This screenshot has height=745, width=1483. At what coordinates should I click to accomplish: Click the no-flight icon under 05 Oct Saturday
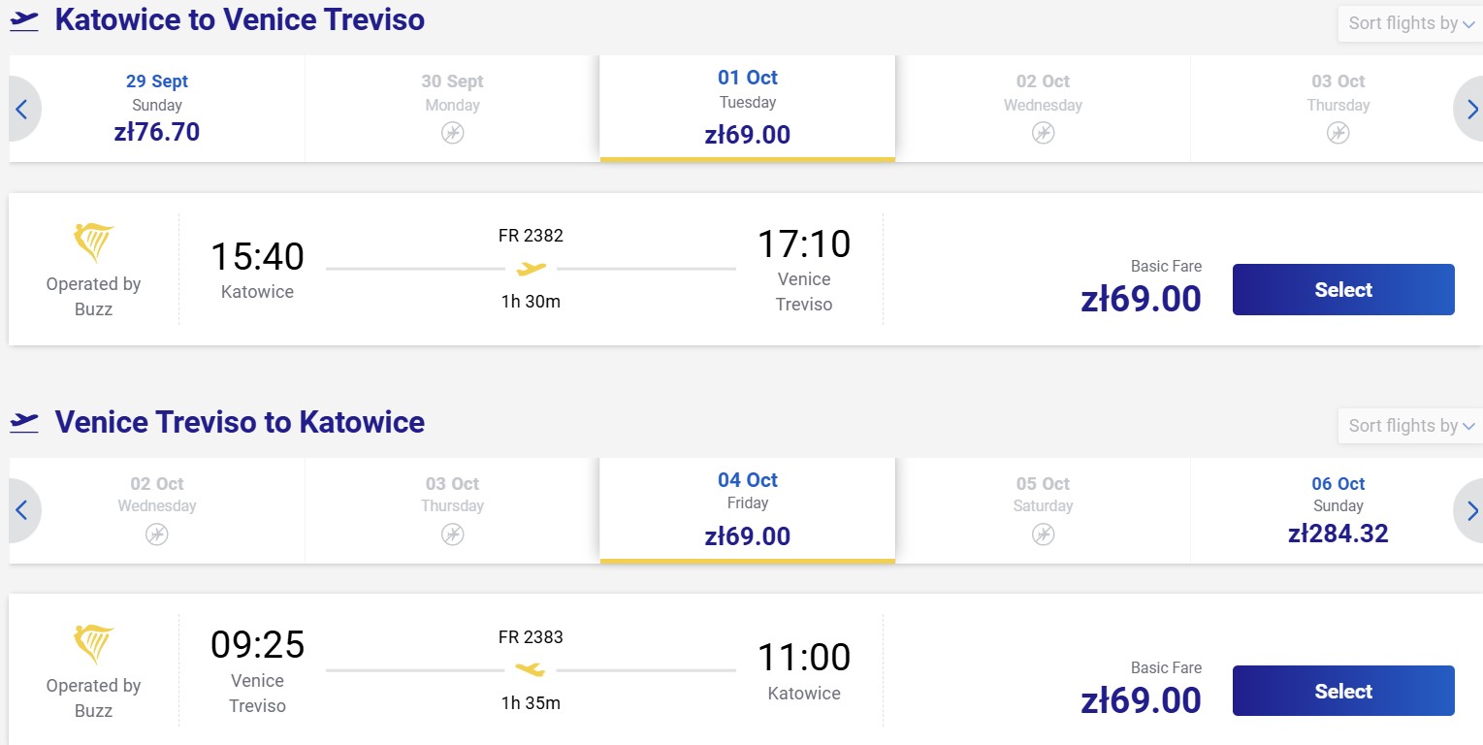coord(1043,534)
